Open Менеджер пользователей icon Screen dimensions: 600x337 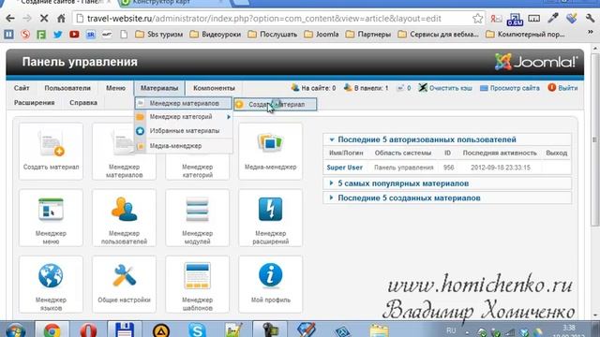(124, 218)
